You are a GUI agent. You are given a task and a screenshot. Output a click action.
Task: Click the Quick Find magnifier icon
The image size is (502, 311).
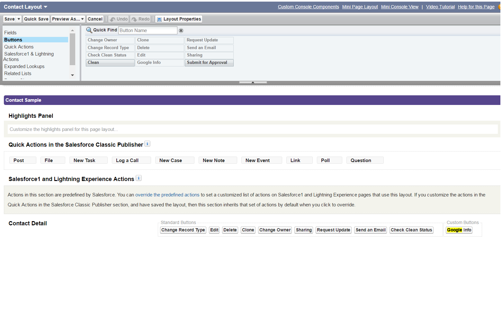(x=89, y=30)
